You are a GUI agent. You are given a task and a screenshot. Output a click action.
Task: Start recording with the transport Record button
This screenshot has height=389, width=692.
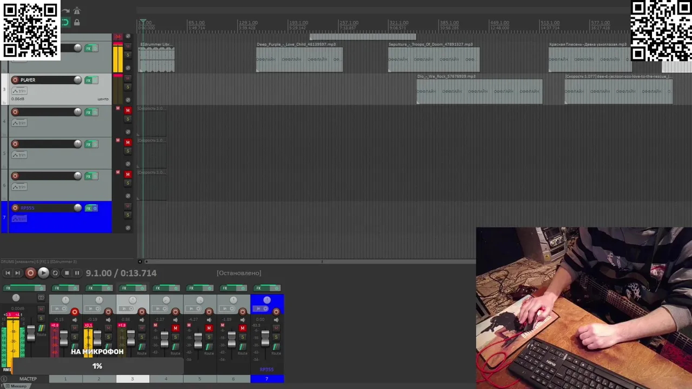point(30,273)
